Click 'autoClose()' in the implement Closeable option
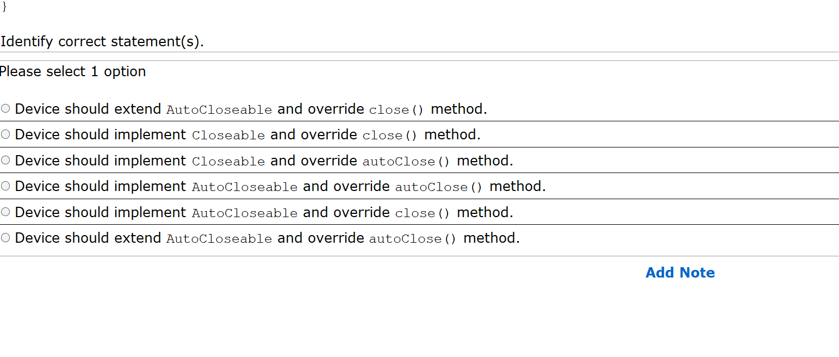The height and width of the screenshot is (357, 839). [x=406, y=162]
